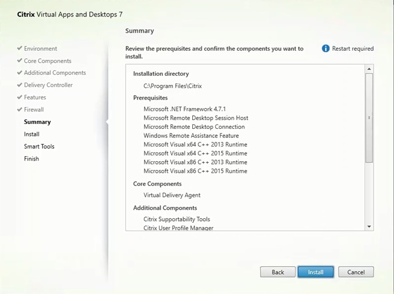Click the checkmark beside Delivery Controller
Screen dimensions: 394x294
[x=20, y=85]
